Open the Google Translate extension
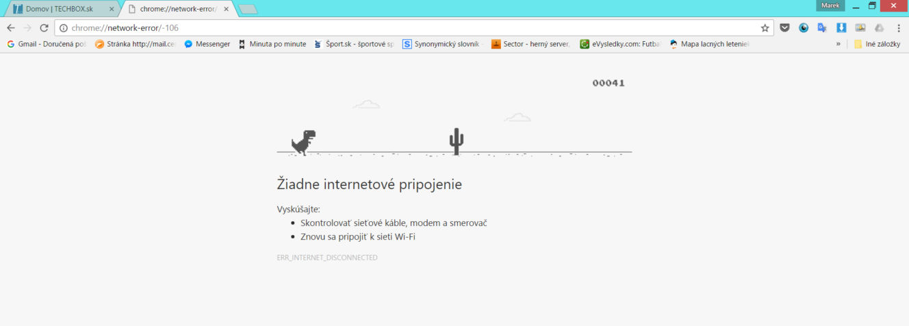 pyautogui.click(x=822, y=28)
